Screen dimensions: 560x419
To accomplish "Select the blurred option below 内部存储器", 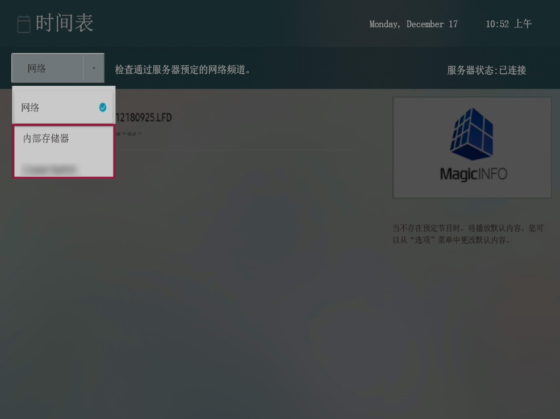I will point(49,169).
